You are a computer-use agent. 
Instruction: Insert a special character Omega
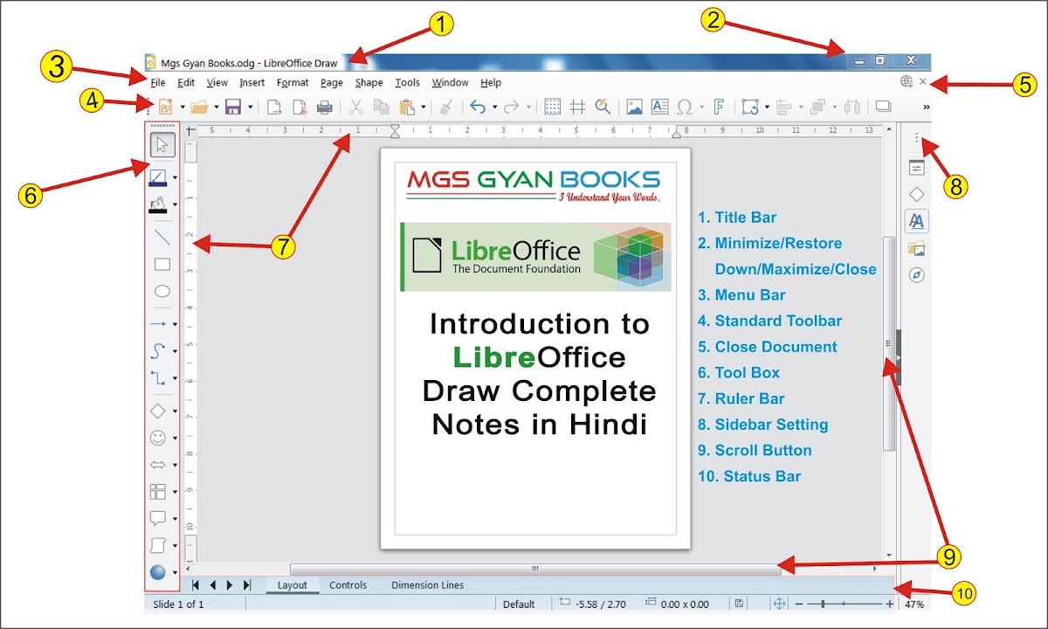tap(685, 107)
